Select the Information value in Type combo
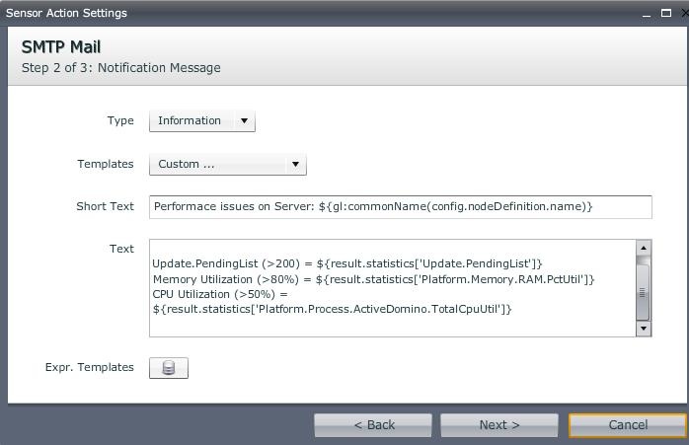The width and height of the screenshot is (689, 445). pyautogui.click(x=191, y=121)
